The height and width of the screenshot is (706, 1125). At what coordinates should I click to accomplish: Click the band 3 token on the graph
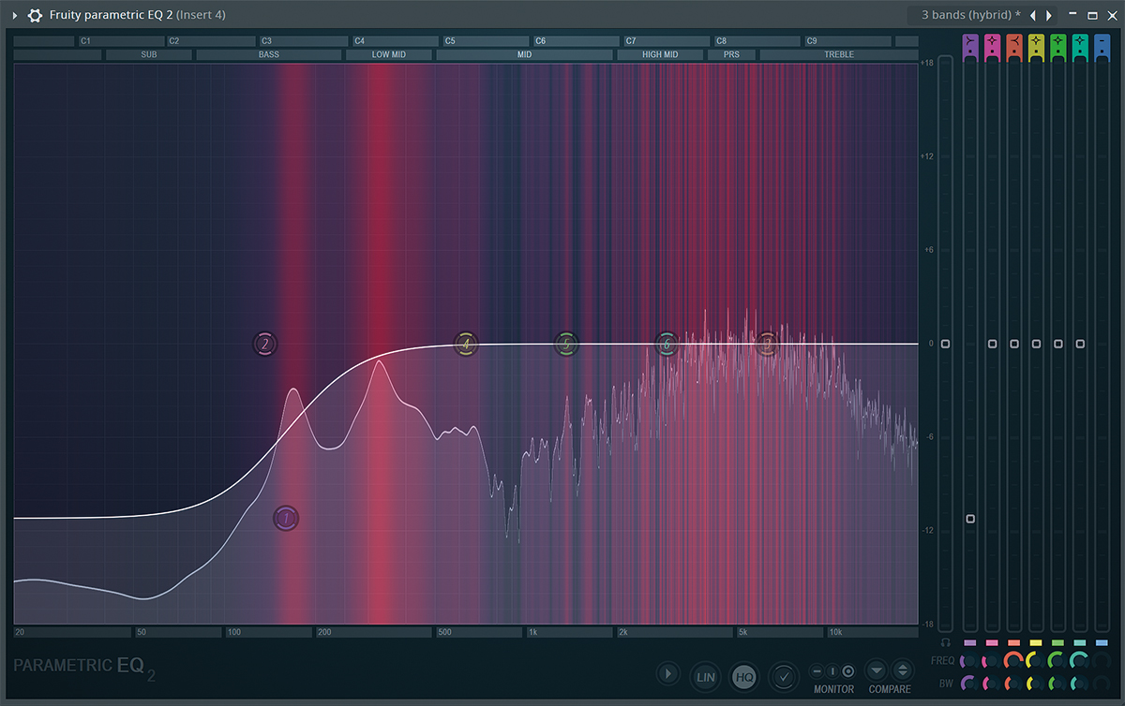click(768, 345)
